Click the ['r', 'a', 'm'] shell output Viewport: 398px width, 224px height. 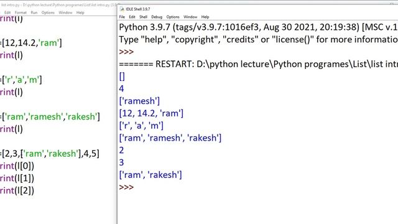click(141, 126)
